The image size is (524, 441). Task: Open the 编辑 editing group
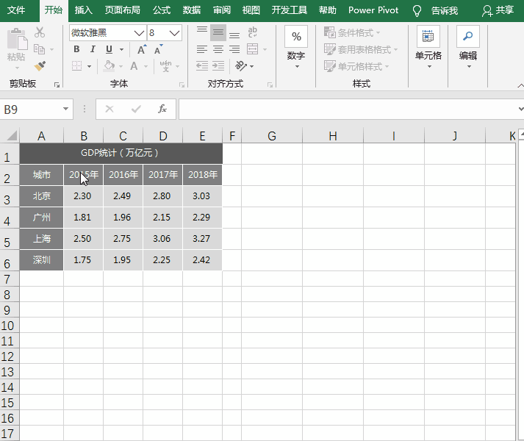pos(468,47)
